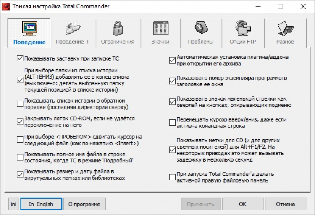Click the Проблемы tab icon

tap(201, 29)
